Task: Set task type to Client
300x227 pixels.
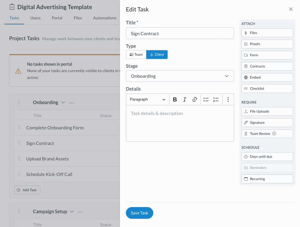Action: point(157,55)
